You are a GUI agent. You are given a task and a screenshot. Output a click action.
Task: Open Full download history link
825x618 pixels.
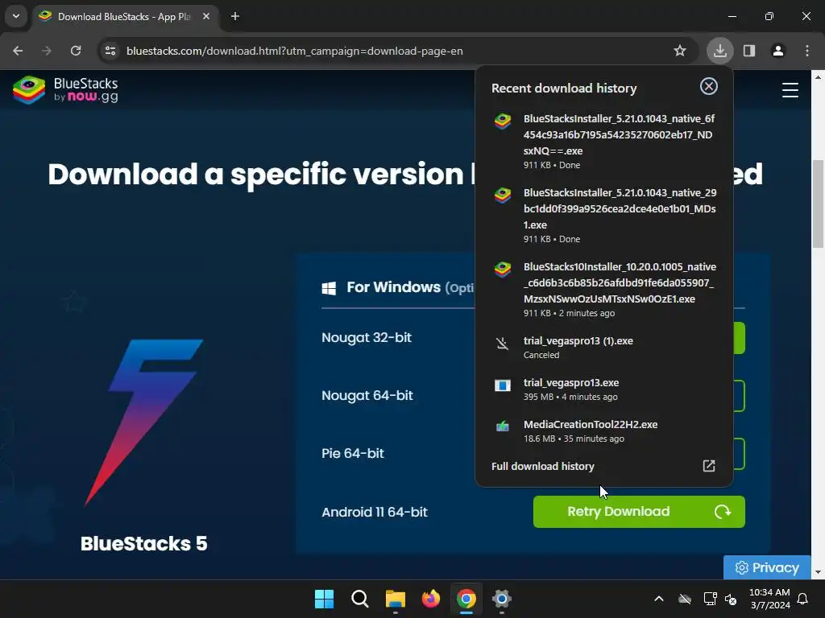click(x=542, y=466)
